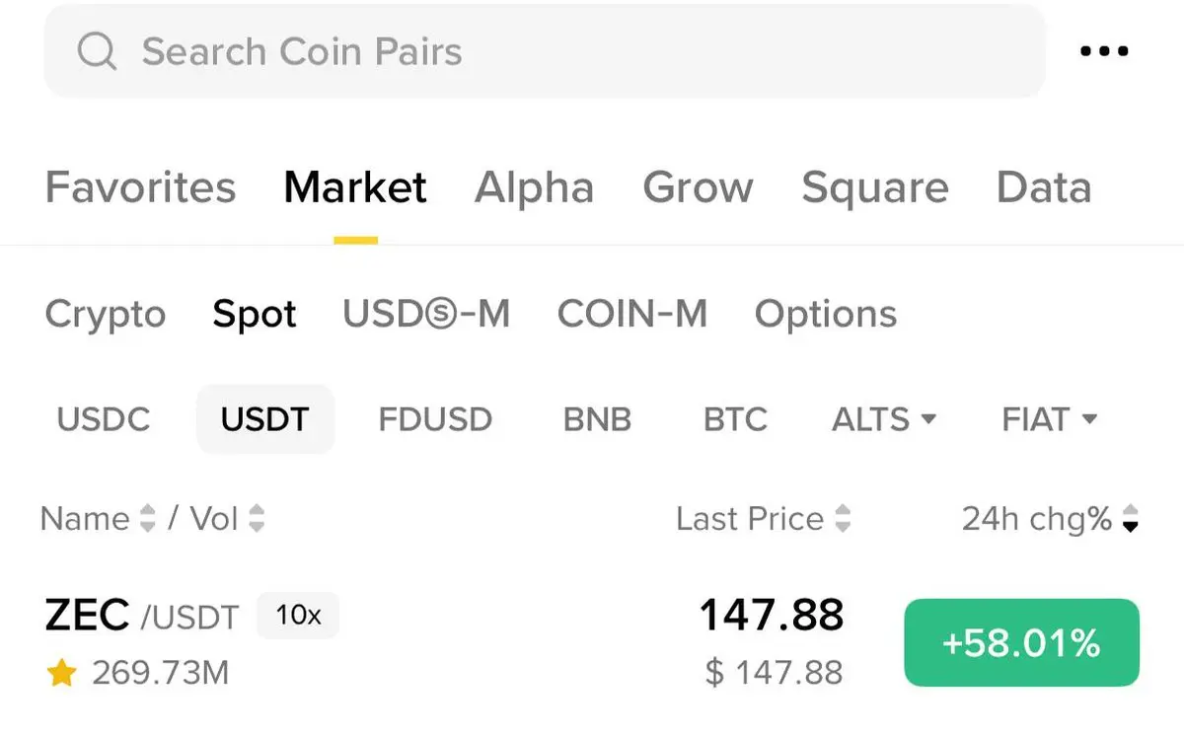The height and width of the screenshot is (736, 1184).
Task: Click the +58.01% change badge
Action: [x=1021, y=643]
